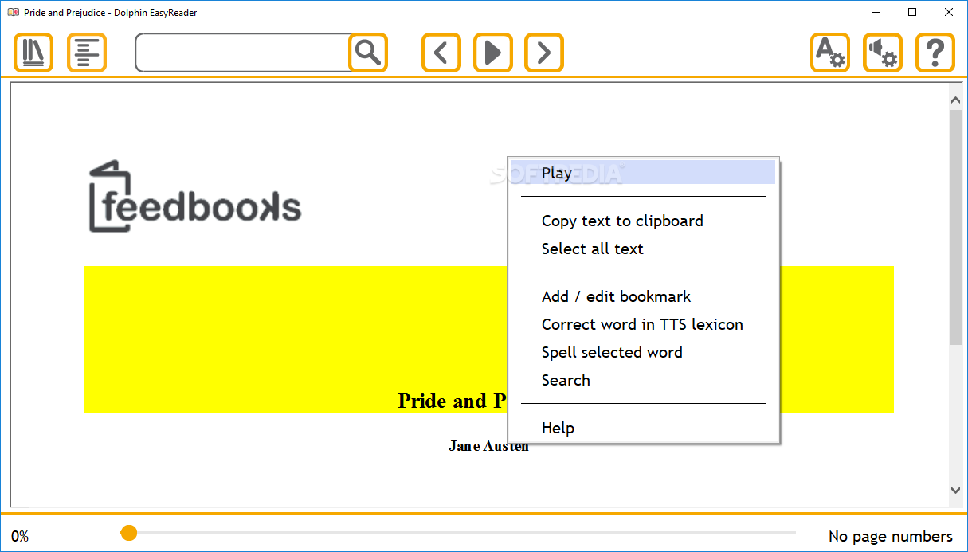
Task: Click the vertical scrollbar thumb
Action: pos(956,227)
